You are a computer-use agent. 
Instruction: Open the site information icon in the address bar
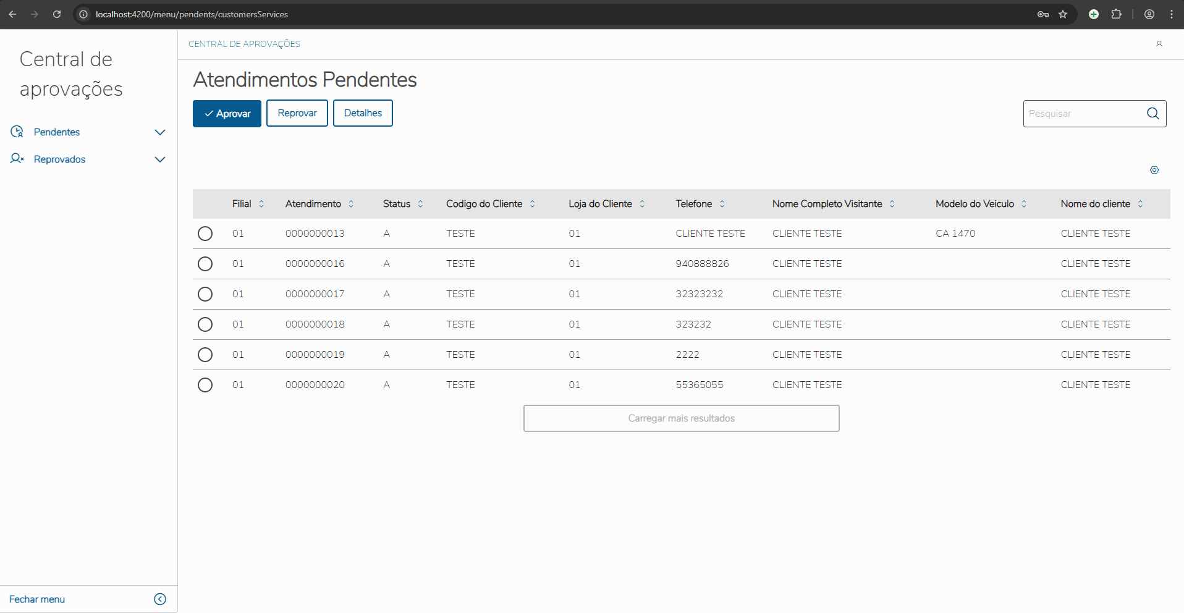[x=83, y=14]
